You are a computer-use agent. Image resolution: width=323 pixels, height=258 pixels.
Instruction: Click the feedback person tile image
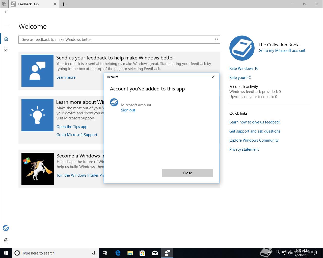pos(37,71)
